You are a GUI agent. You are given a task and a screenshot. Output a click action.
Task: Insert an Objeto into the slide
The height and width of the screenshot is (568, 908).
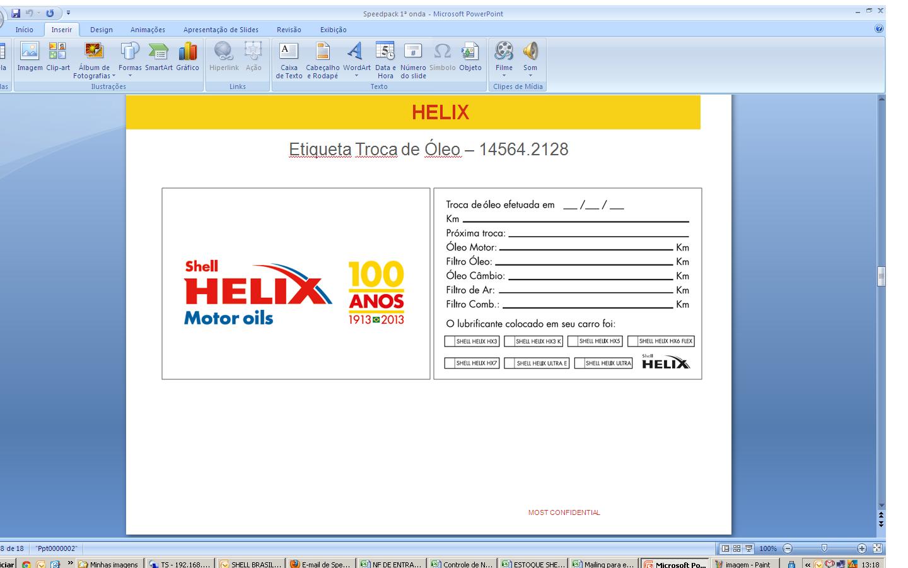tap(470, 56)
